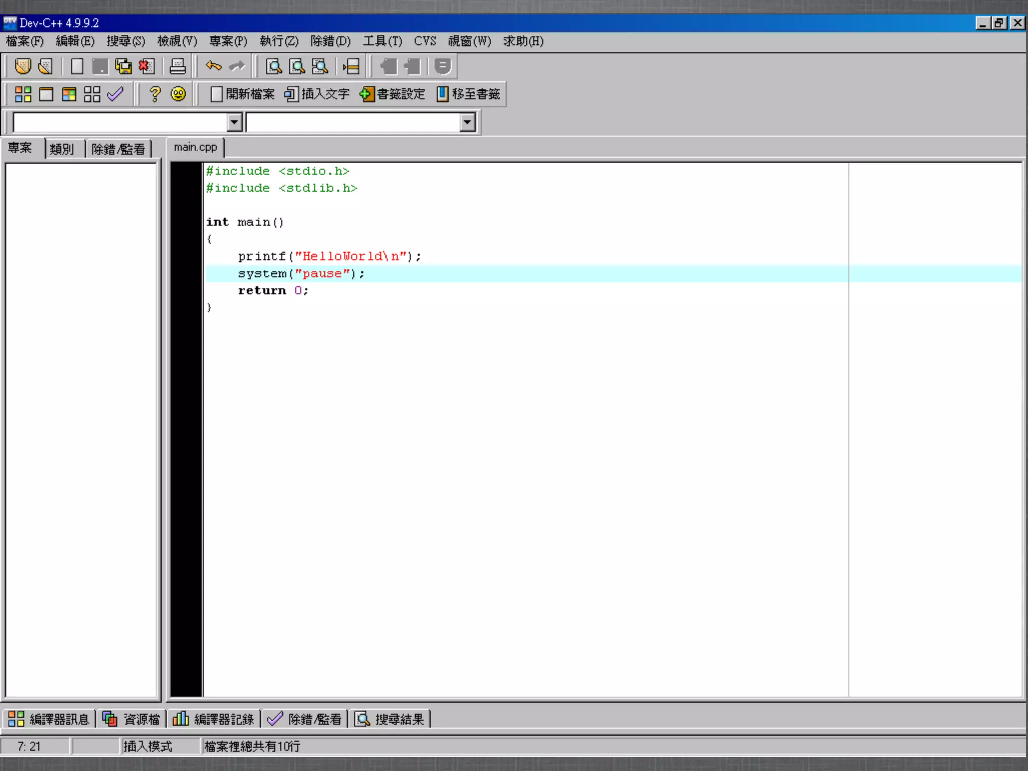Open the 編譯器記錄 bottom tab

coord(214,719)
